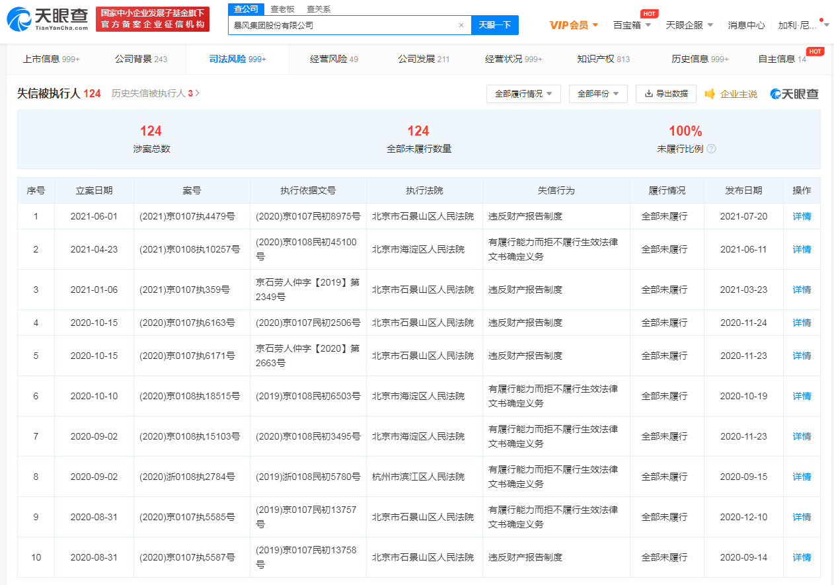The width and height of the screenshot is (834, 585).
Task: Clear the search box with X icon
Action: tap(461, 25)
